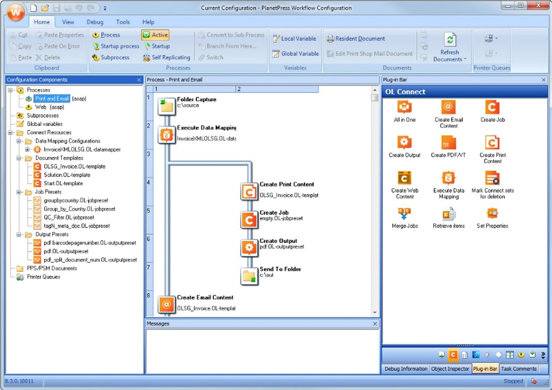The image size is (552, 390).
Task: Close the Configuration Components panel
Action: (139, 80)
